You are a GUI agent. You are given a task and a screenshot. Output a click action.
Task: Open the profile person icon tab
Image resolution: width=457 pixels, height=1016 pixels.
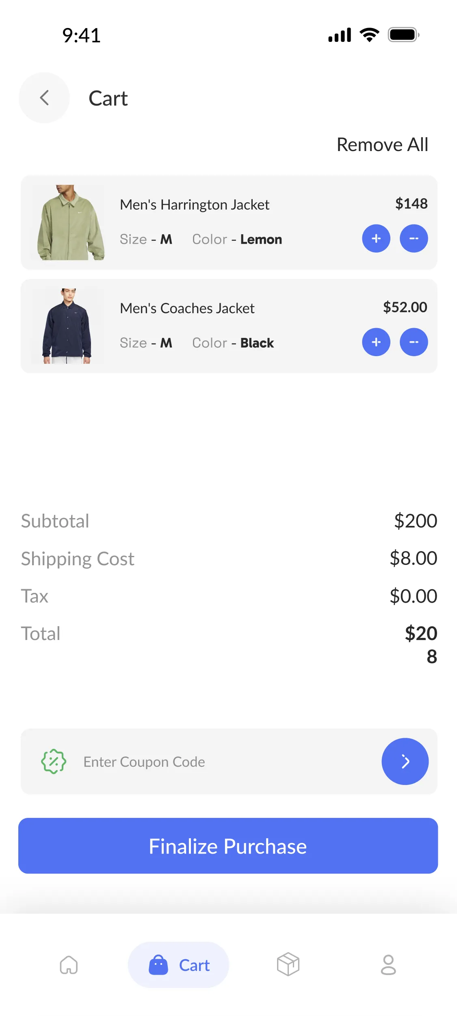(388, 965)
